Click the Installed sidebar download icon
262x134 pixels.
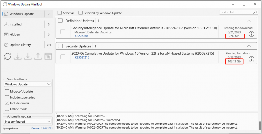coord(6,24)
